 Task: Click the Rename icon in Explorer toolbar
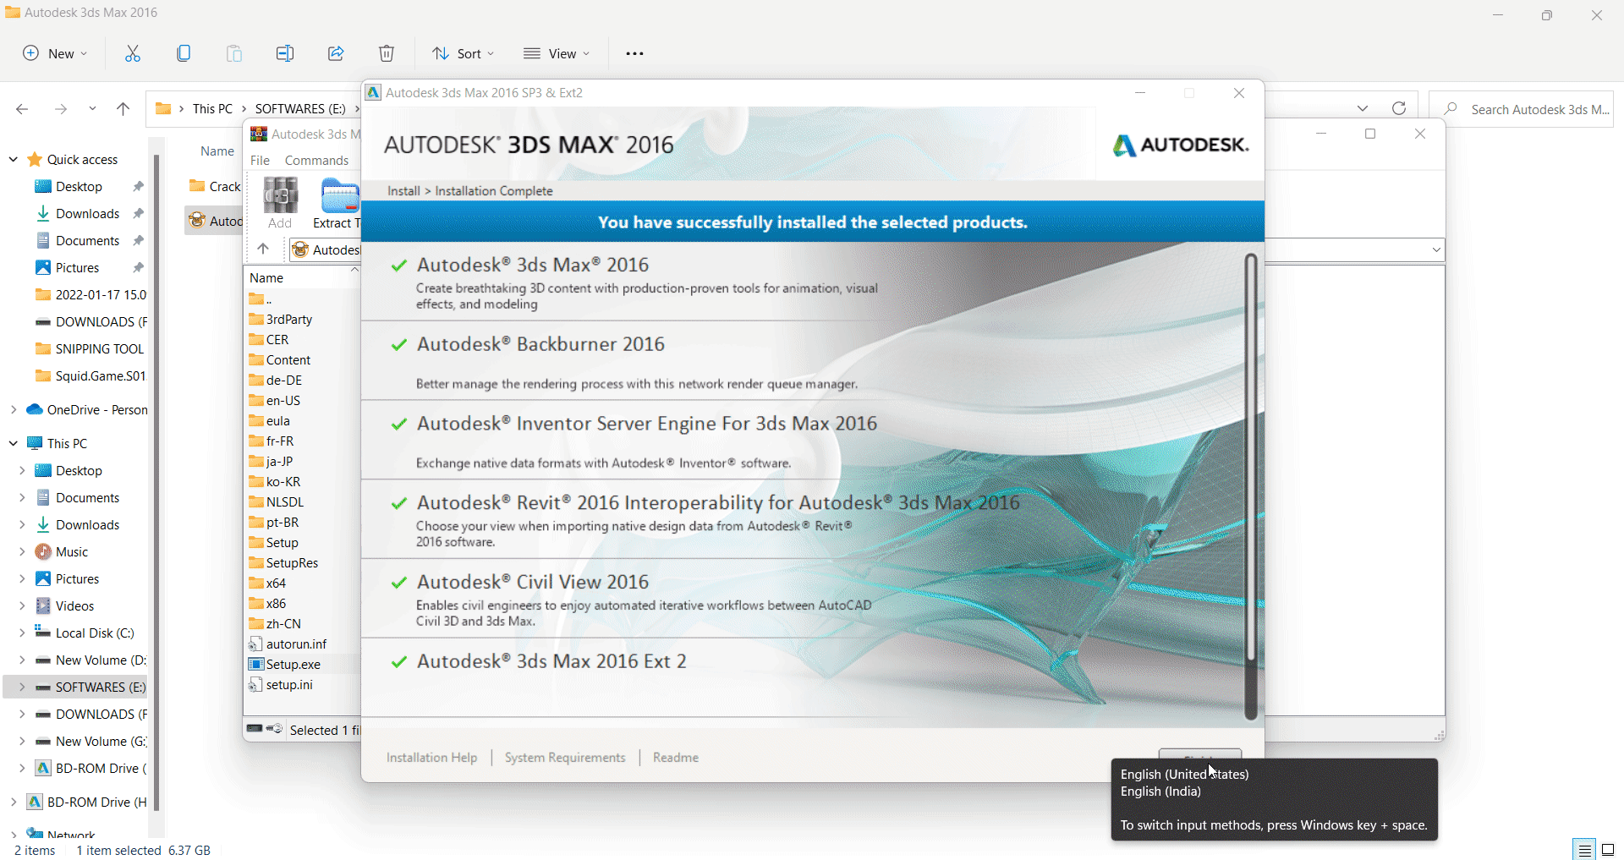[x=285, y=53]
